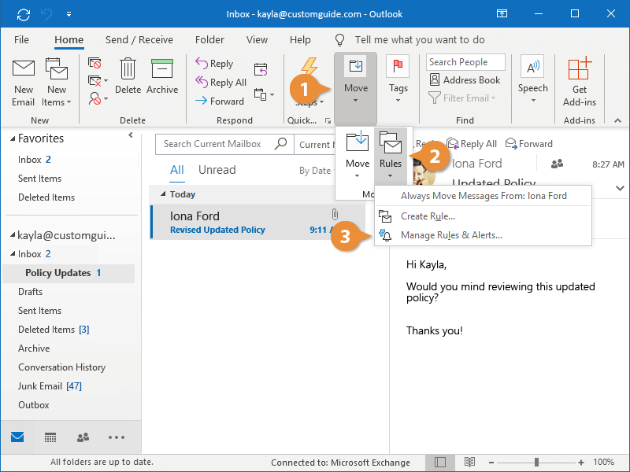Image resolution: width=630 pixels, height=472 pixels.
Task: Switch to People view icon
Action: [x=83, y=437]
